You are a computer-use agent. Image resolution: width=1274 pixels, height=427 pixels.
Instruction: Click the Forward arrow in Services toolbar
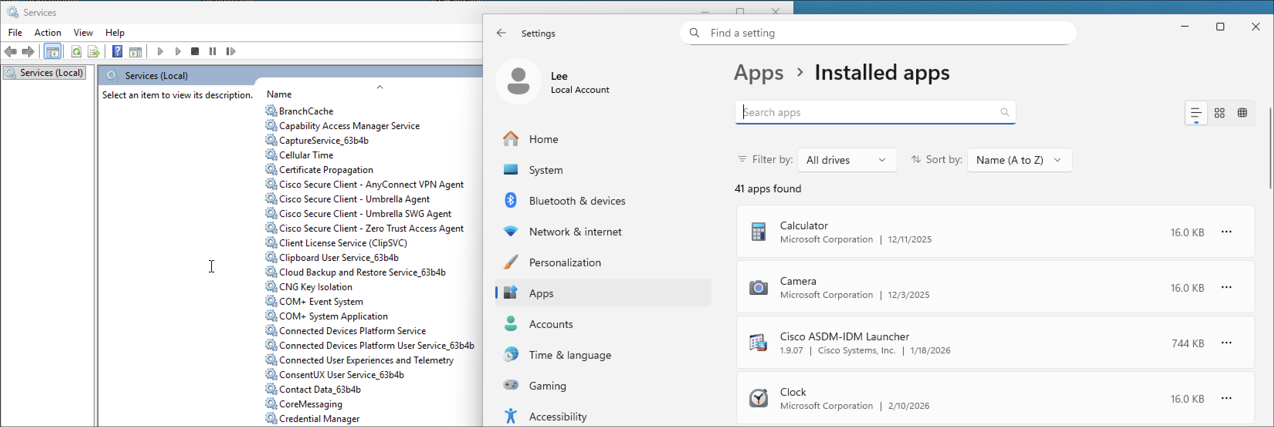click(28, 51)
